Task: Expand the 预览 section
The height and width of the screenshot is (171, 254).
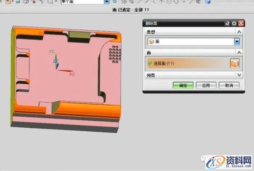Action: tap(239, 75)
